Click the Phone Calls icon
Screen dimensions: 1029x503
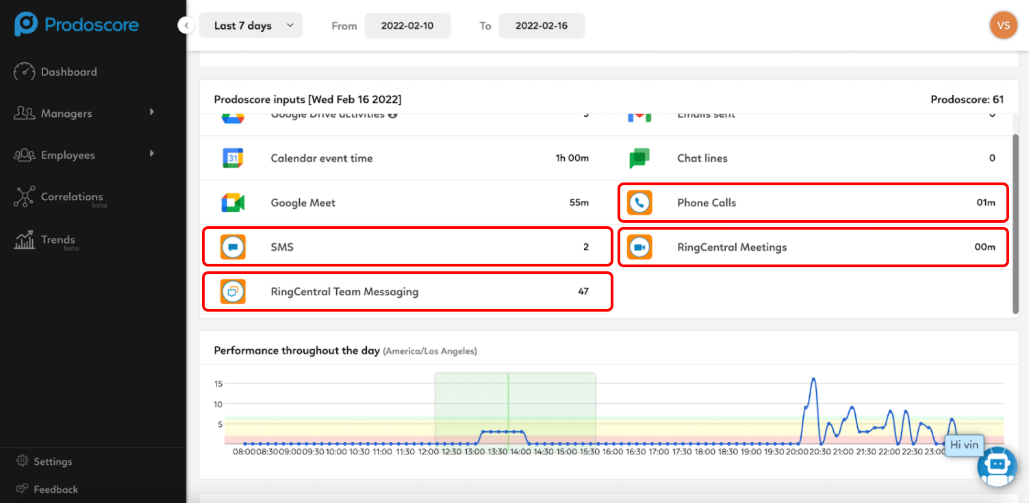(x=639, y=203)
